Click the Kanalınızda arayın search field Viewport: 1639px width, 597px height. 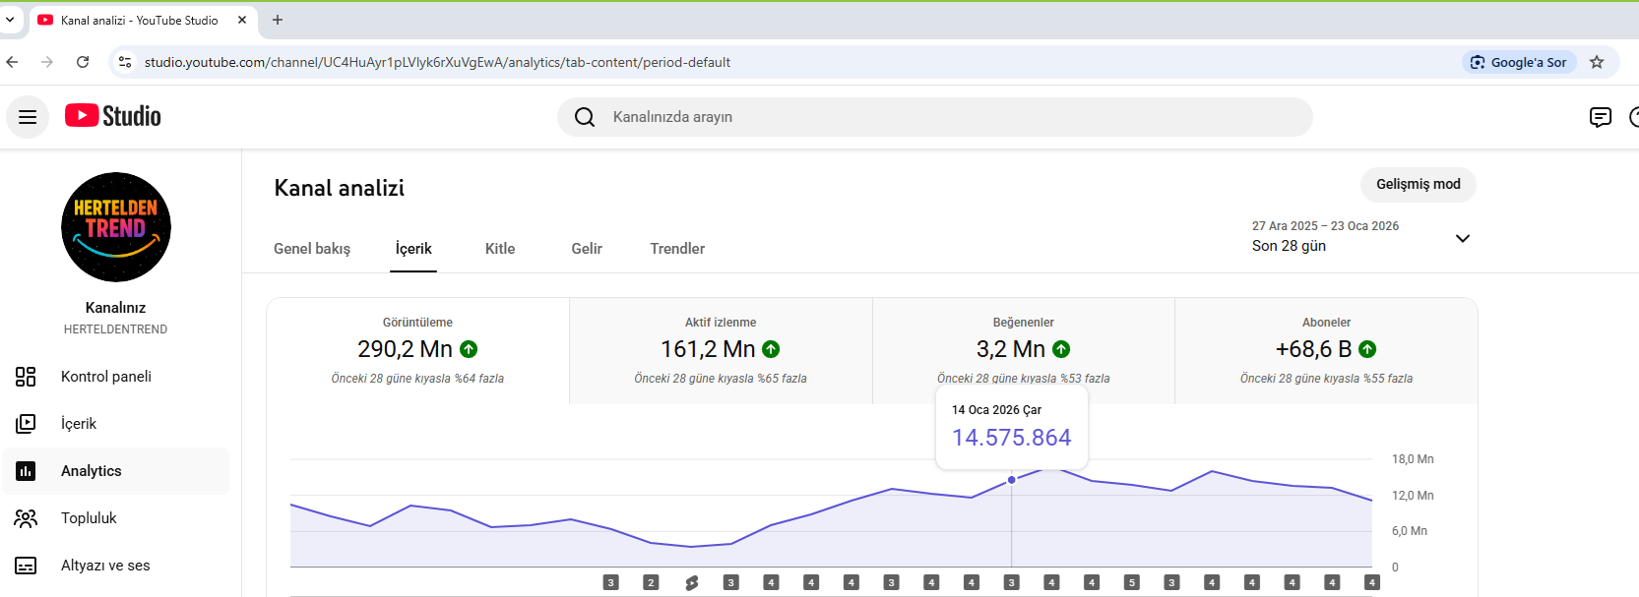click(935, 117)
